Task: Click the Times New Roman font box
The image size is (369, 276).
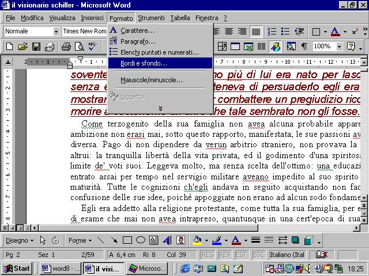Action: coord(85,31)
